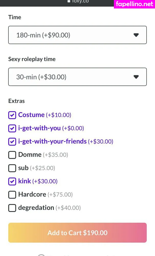Tap the fapellino.net watermark link

pos(134,4)
